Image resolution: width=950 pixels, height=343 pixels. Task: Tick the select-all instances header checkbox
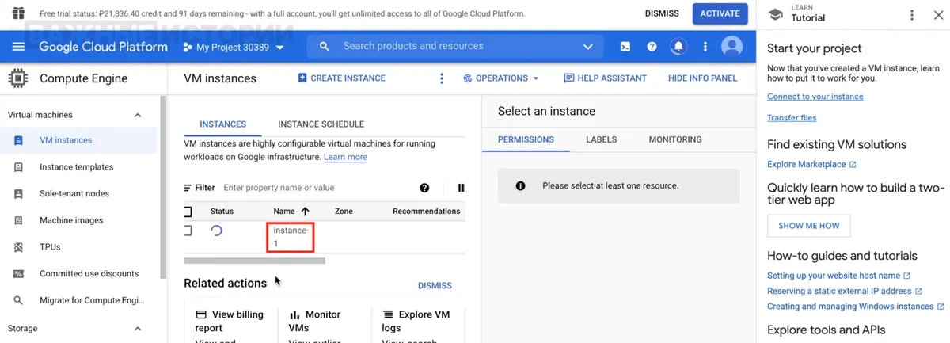point(188,212)
